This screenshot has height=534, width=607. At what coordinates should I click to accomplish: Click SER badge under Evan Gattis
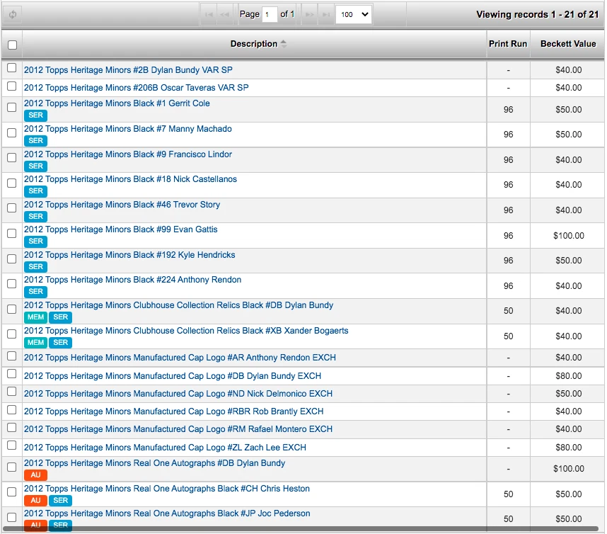35,242
